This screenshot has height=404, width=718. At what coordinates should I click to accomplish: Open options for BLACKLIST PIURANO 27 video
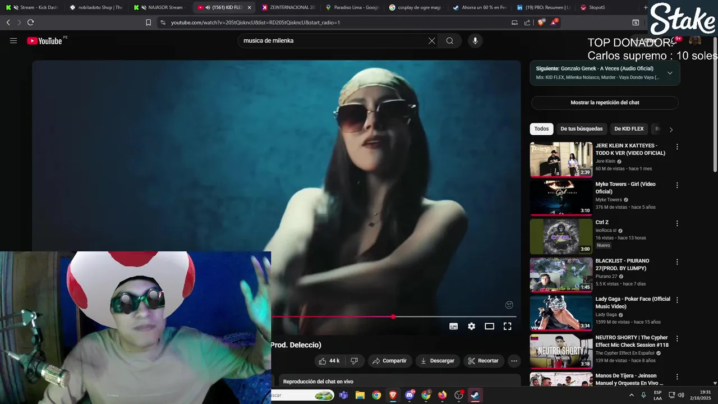pos(677,261)
